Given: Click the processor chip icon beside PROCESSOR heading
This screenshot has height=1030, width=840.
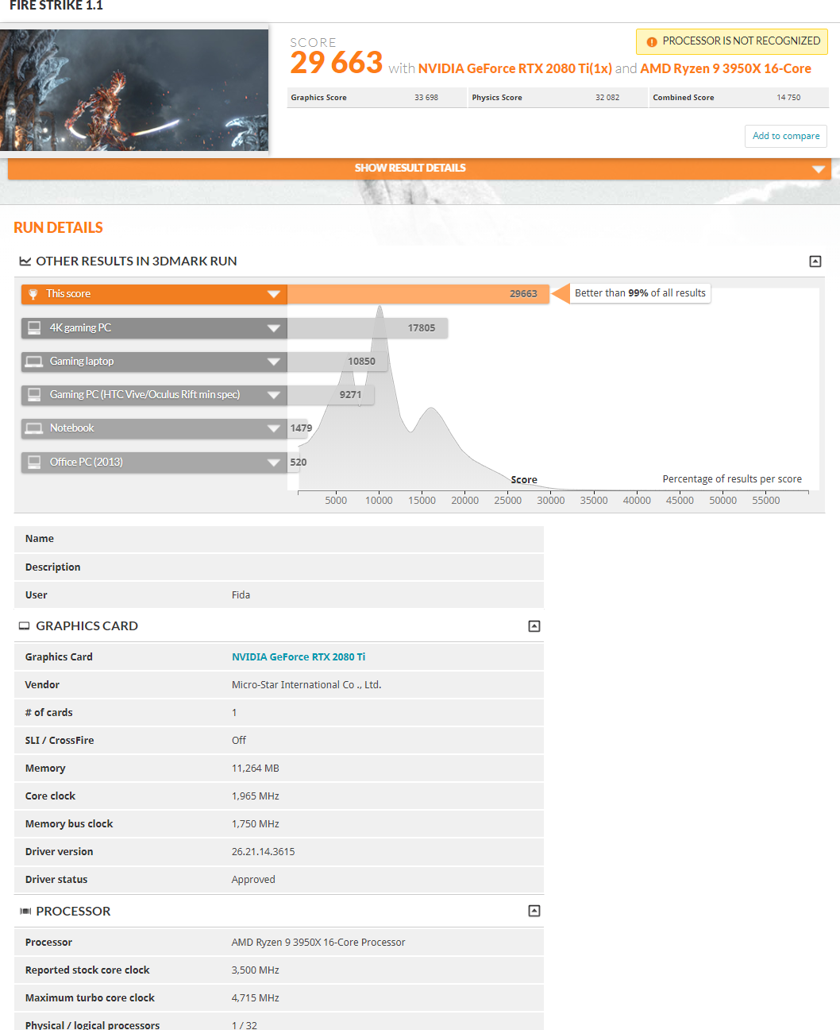Looking at the screenshot, I should pos(25,911).
